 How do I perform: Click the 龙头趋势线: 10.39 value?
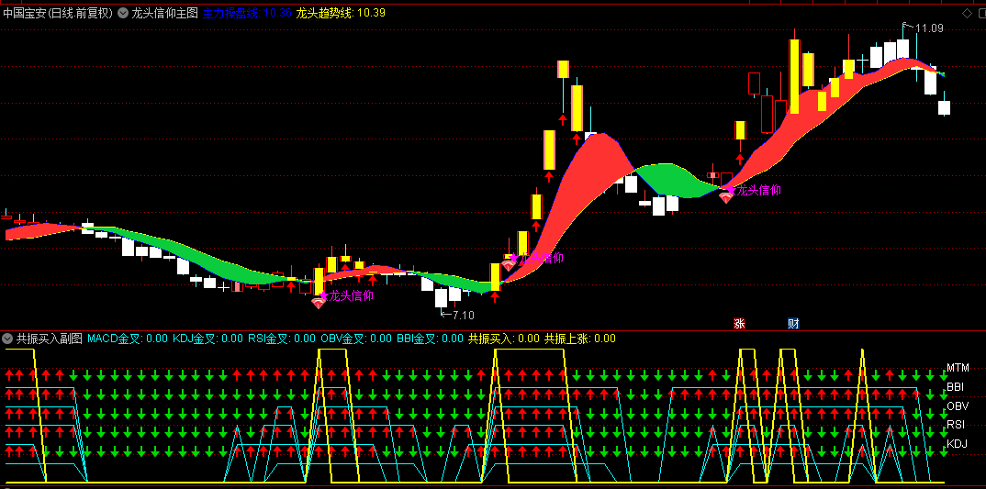pyautogui.click(x=341, y=13)
